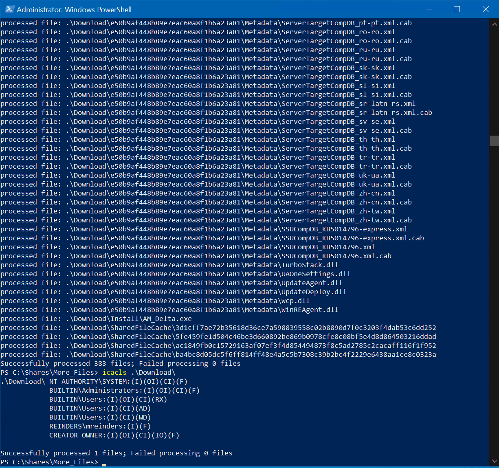Click the PowerShell icon in the title bar
This screenshot has height=468, width=499.
(9, 9)
